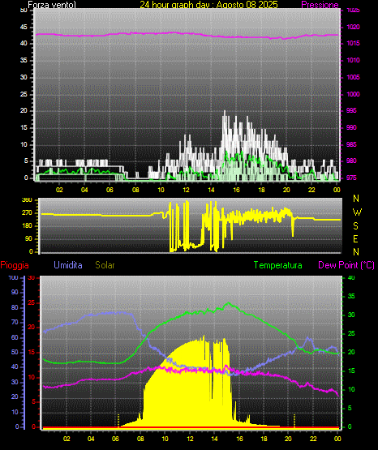378x450 pixels.
Task: Click hour 16 on bottom graph axis
Action: point(239,439)
